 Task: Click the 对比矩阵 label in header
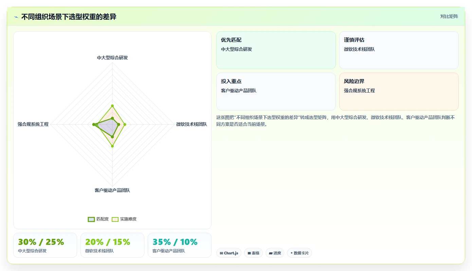click(449, 16)
